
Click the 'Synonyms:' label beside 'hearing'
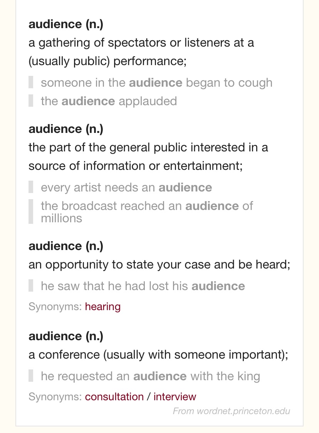(x=55, y=307)
